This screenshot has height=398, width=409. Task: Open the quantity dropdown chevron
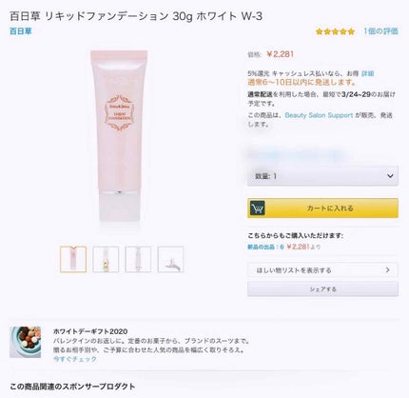click(x=390, y=176)
